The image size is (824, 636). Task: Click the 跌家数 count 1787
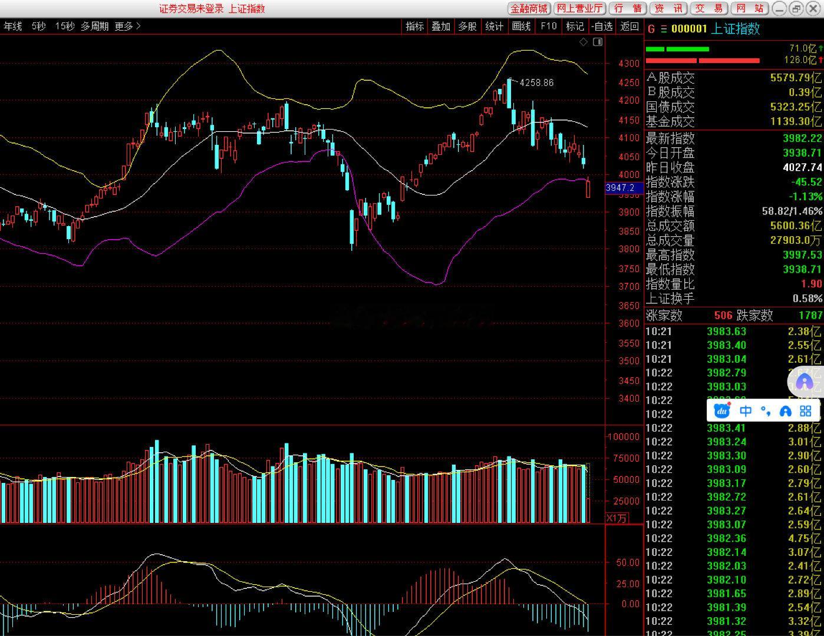coord(810,316)
